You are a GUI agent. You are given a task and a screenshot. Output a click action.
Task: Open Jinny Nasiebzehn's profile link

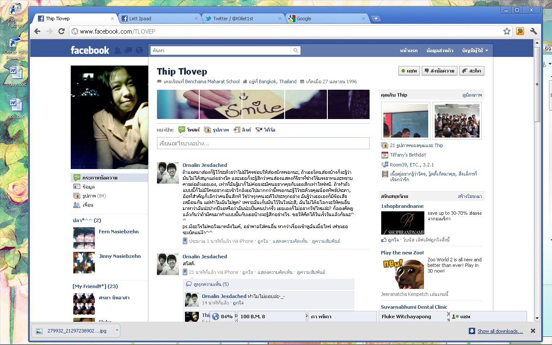[120, 256]
